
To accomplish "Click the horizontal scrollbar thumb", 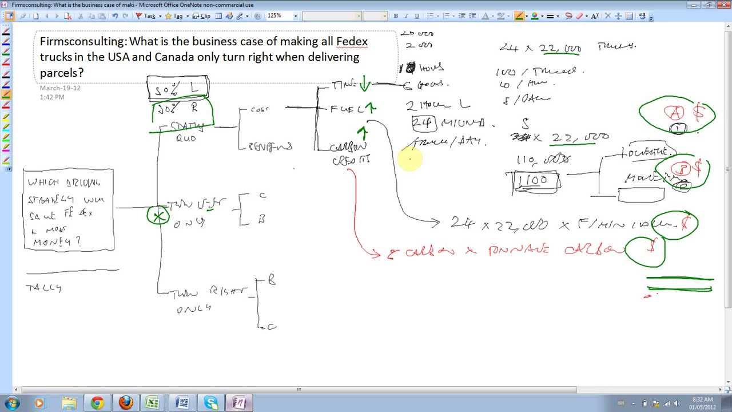I will 298,390.
